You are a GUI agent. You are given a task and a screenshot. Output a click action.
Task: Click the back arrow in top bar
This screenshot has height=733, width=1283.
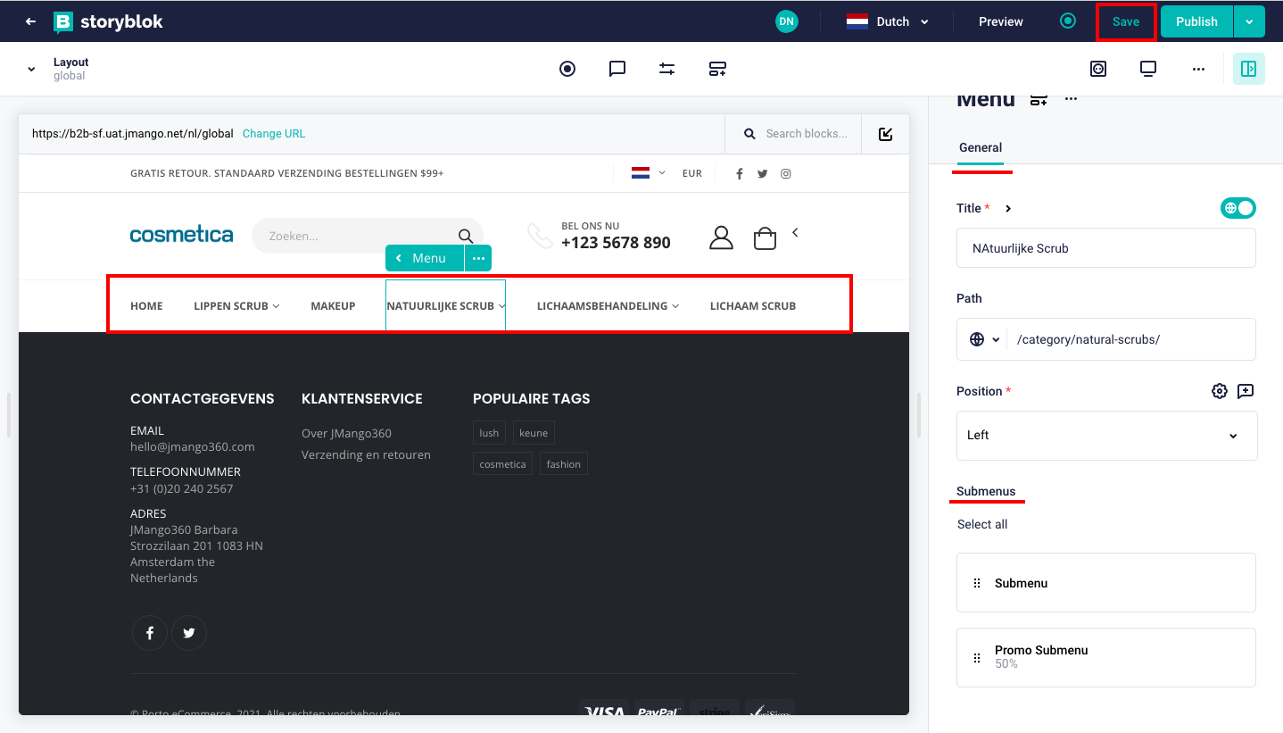(30, 21)
